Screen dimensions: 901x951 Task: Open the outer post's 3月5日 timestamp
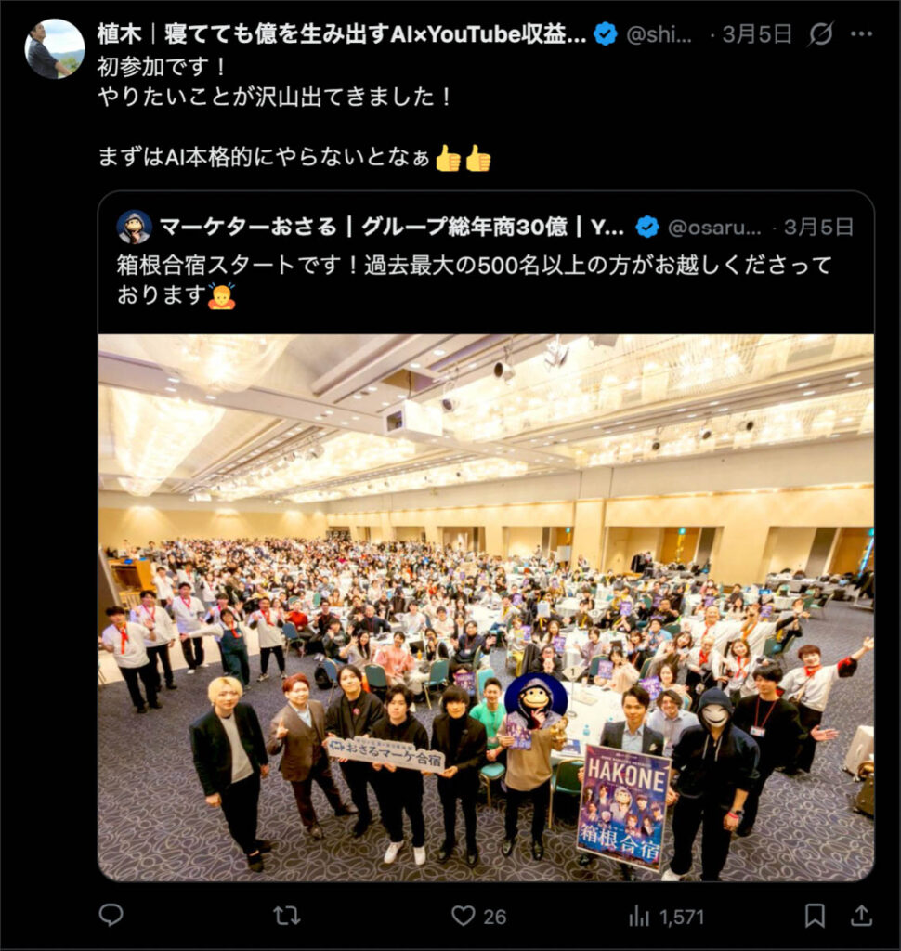click(x=757, y=34)
